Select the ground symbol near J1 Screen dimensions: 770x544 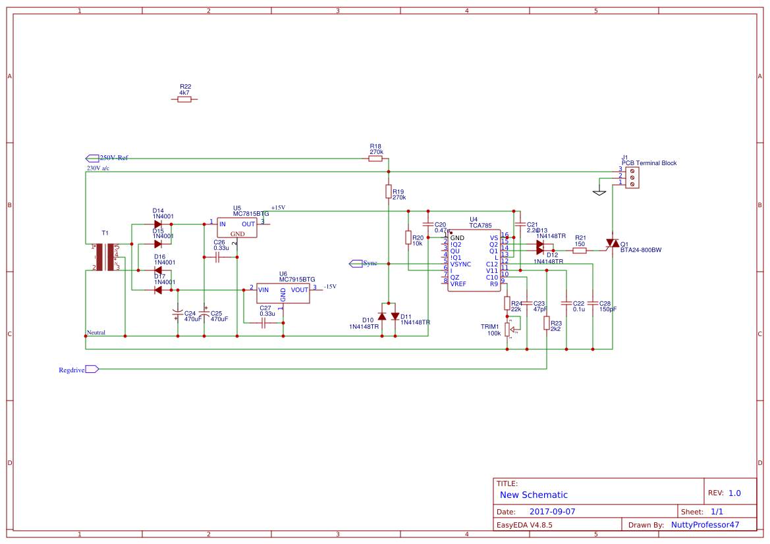[599, 192]
